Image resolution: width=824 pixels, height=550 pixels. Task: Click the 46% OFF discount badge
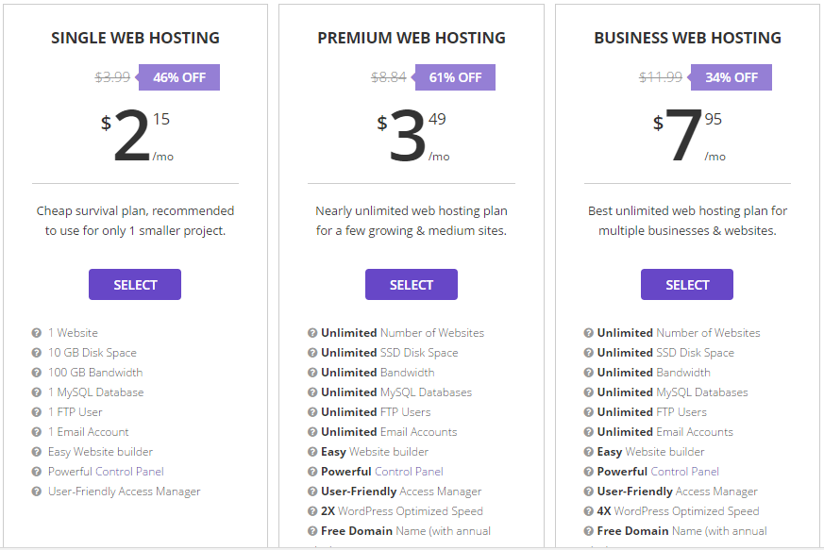(179, 77)
